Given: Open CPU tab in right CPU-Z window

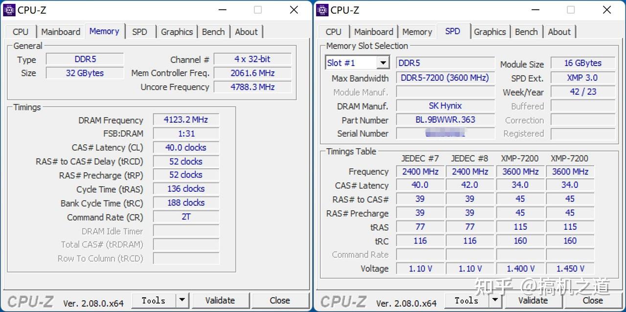Looking at the screenshot, I should 334,32.
